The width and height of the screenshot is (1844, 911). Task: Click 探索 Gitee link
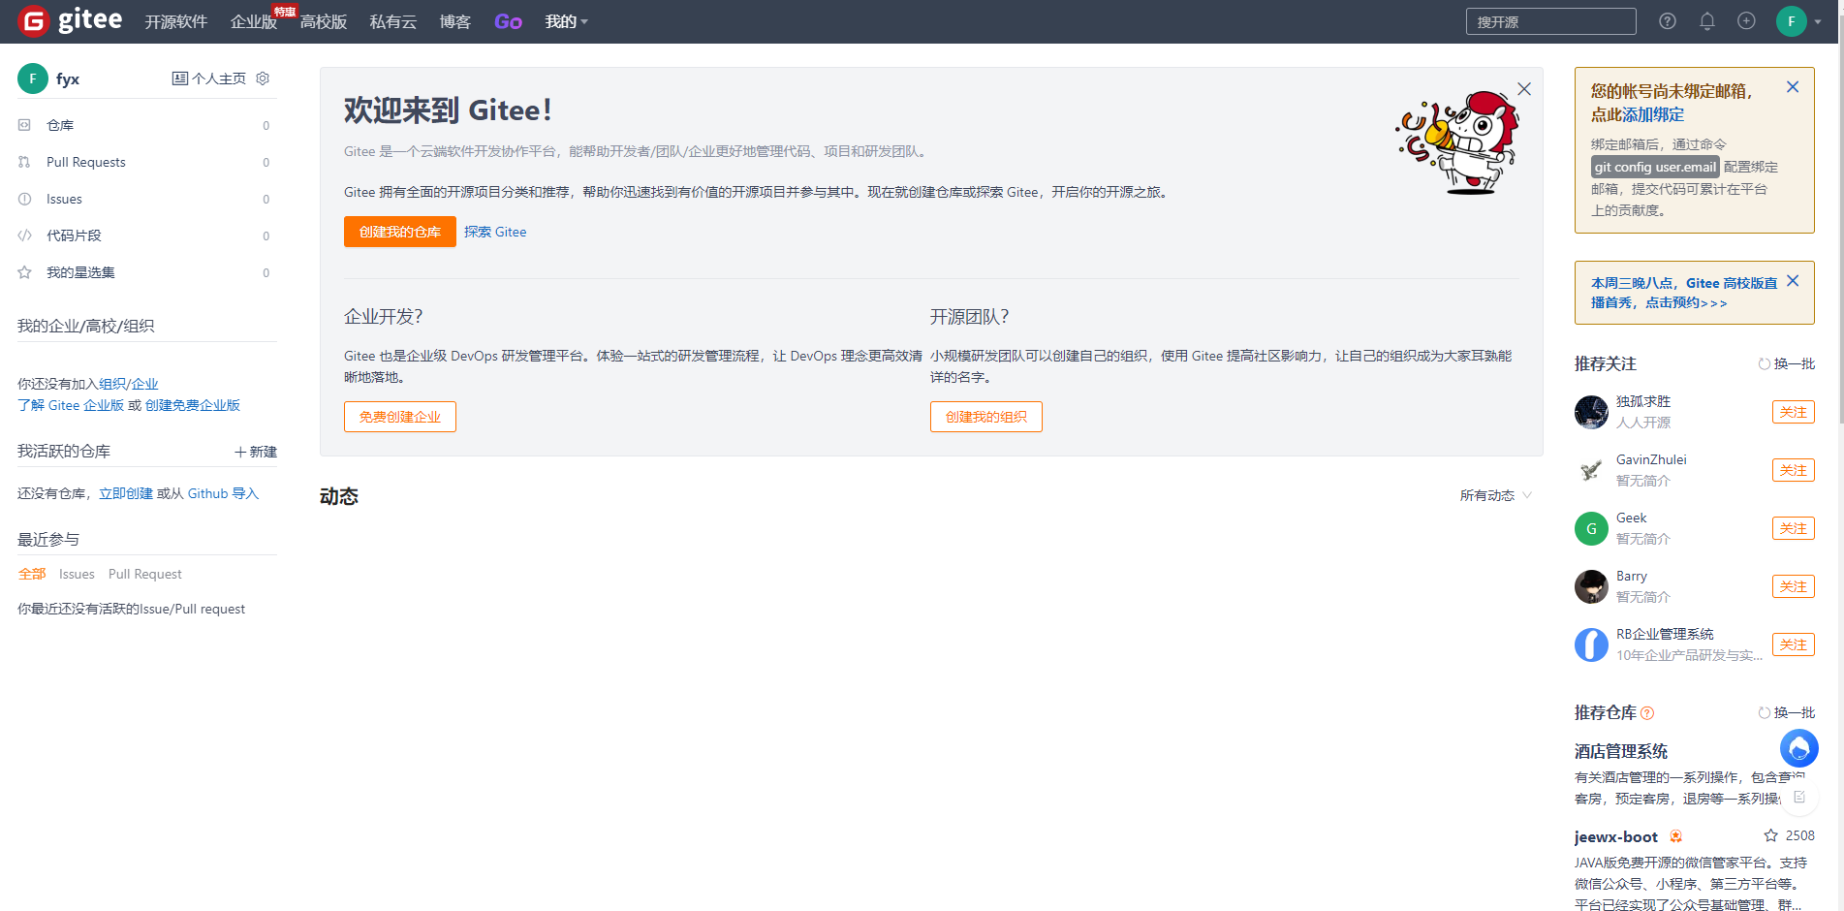tap(495, 232)
